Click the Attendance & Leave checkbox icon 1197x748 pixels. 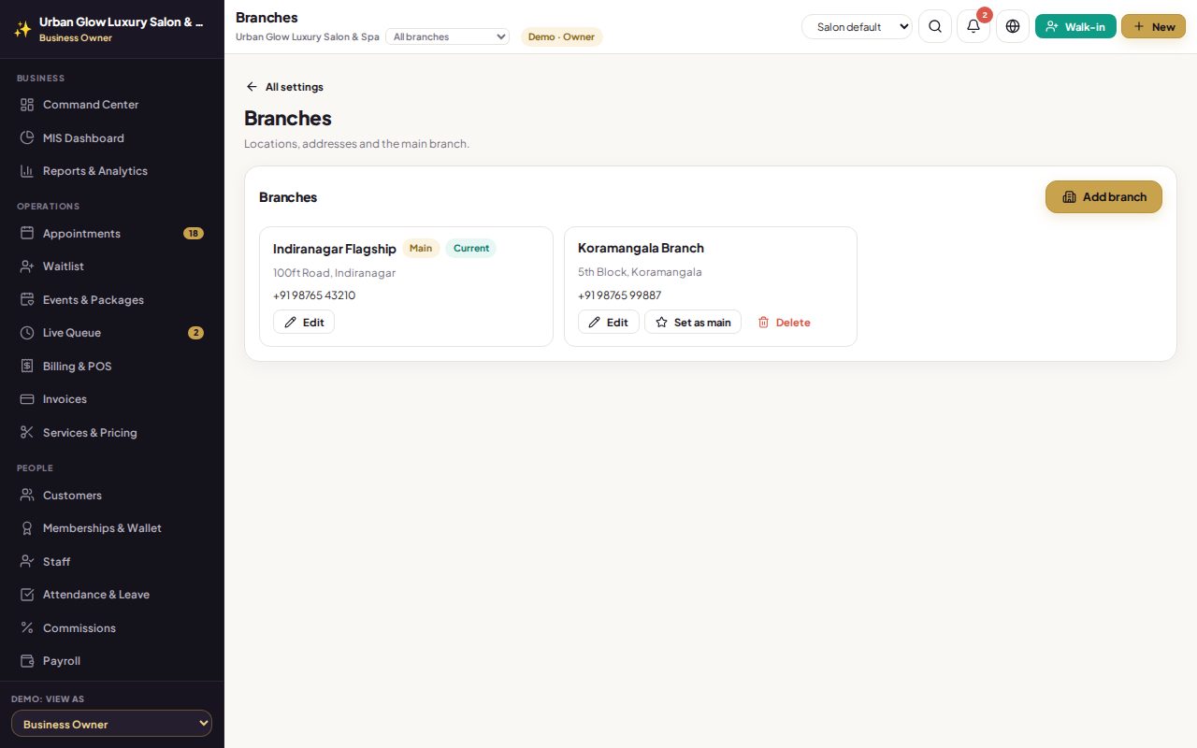(x=27, y=595)
